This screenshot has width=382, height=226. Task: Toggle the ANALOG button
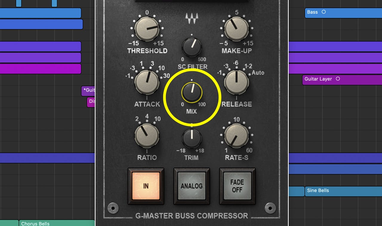click(192, 186)
